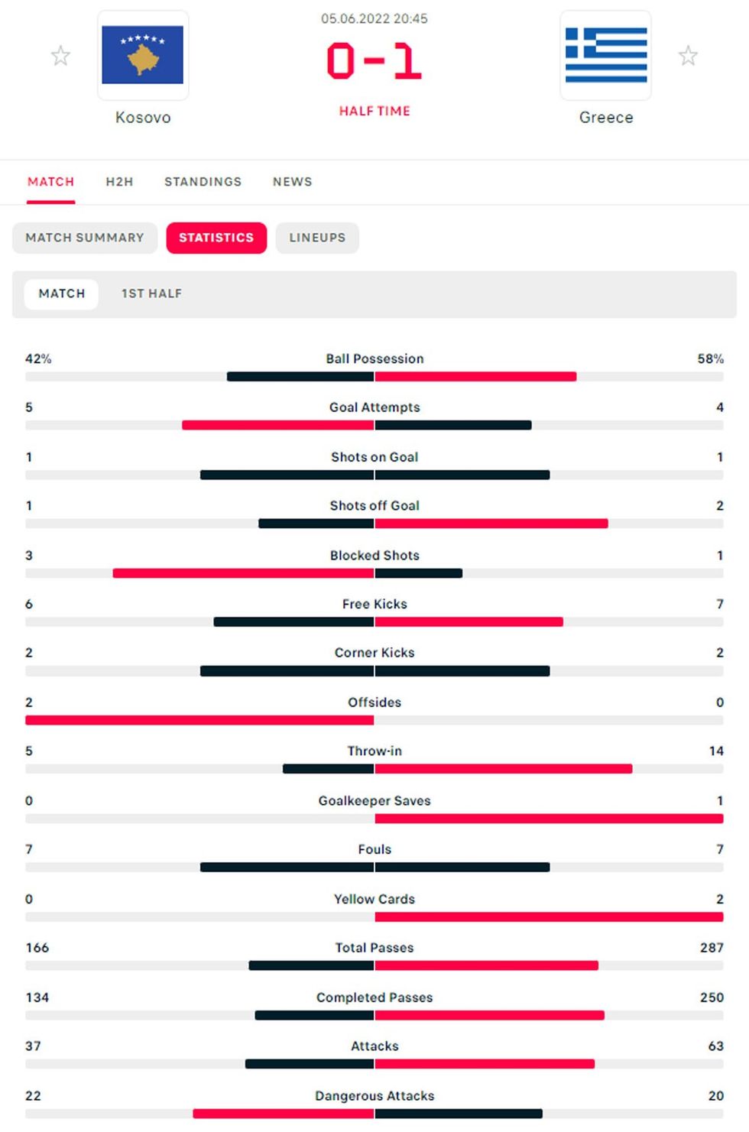Click the Kosovo flag logo

tap(143, 55)
